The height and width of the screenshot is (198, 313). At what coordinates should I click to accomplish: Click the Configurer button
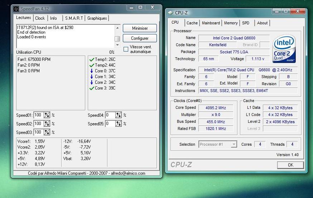(x=140, y=38)
